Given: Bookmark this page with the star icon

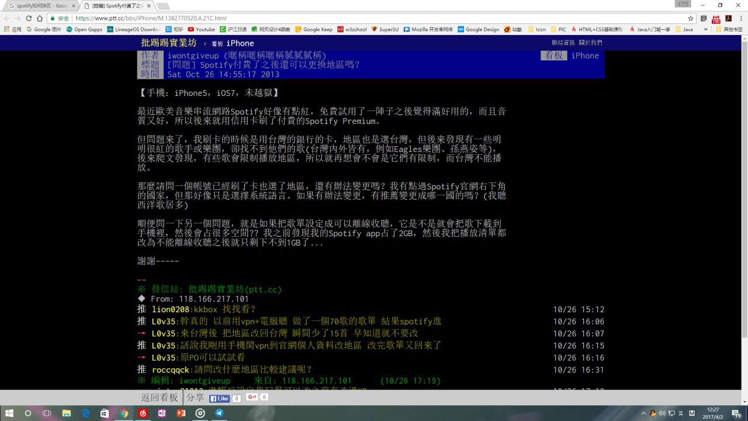Looking at the screenshot, I should pos(690,18).
